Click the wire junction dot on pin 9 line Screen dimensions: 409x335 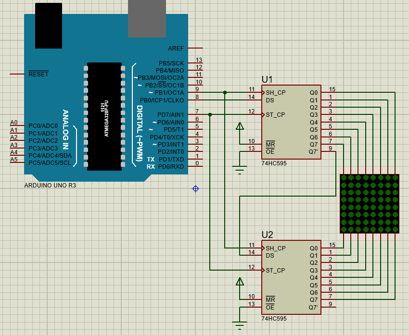225,92
